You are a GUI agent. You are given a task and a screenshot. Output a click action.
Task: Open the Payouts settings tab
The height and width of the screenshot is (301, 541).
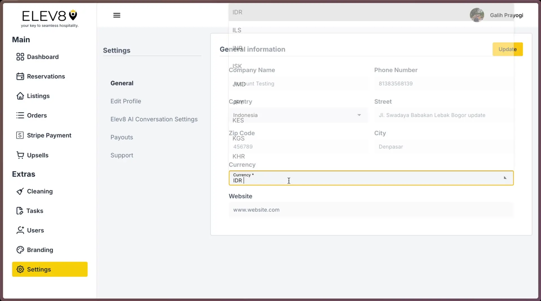coord(122,137)
